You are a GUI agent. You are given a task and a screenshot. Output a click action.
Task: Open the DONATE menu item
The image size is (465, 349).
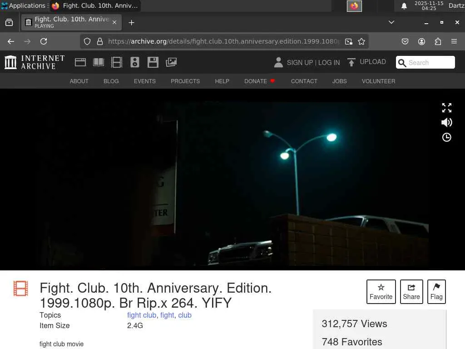(x=259, y=81)
